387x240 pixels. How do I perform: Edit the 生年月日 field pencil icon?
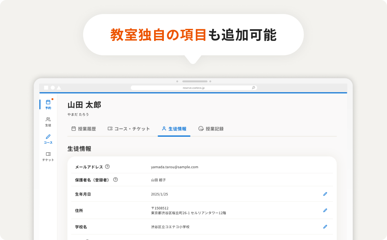[325, 194]
